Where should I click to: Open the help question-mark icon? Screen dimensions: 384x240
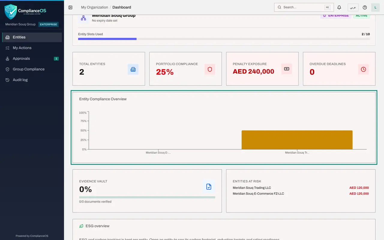coord(365,7)
